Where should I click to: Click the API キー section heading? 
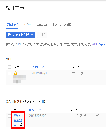12,59
